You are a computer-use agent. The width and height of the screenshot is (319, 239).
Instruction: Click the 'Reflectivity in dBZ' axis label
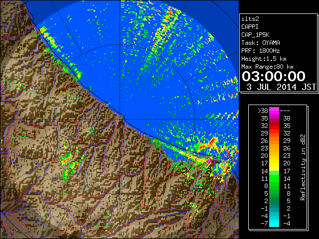(303, 167)
